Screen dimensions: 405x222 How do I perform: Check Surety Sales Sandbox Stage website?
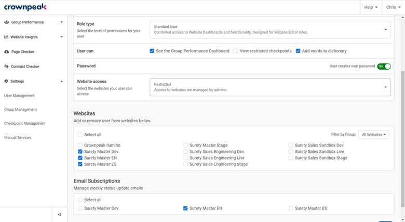pyautogui.click(x=291, y=158)
